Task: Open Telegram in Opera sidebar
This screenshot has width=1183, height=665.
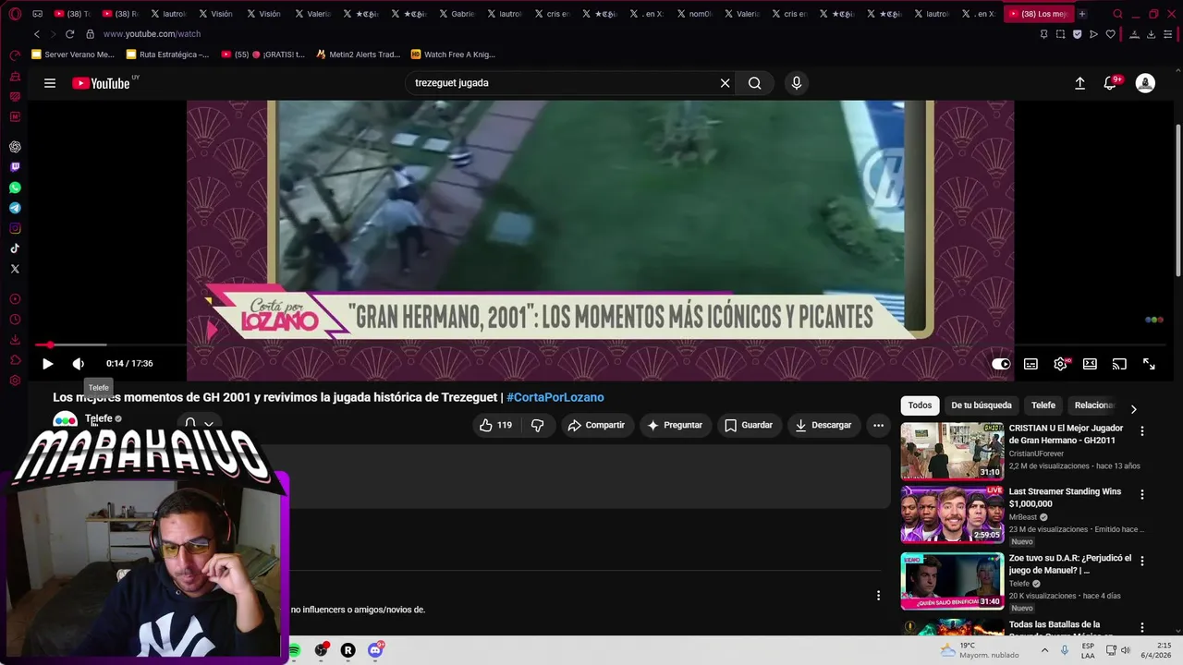Action: point(15,208)
